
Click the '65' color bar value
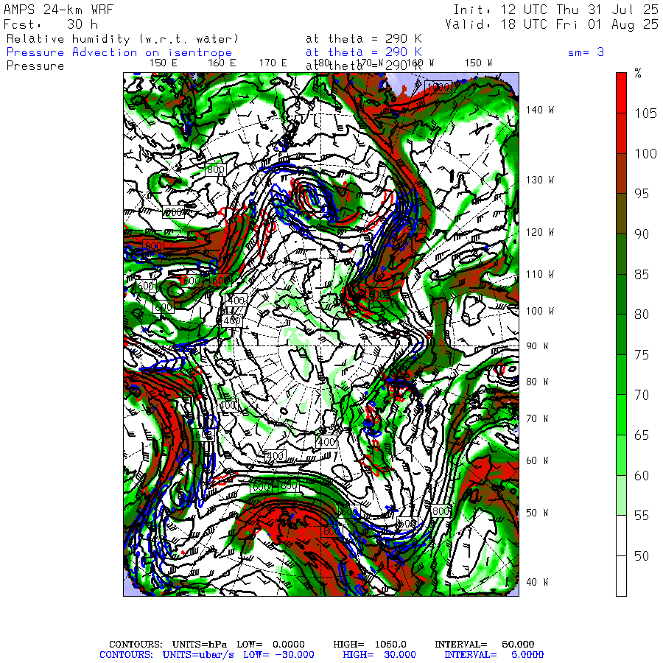coord(642,435)
